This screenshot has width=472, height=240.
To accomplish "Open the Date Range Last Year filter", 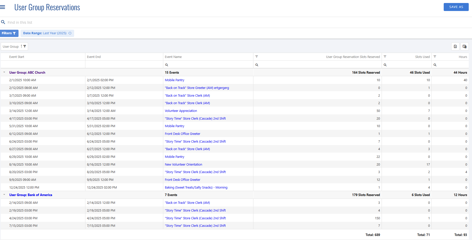I will [x=45, y=33].
